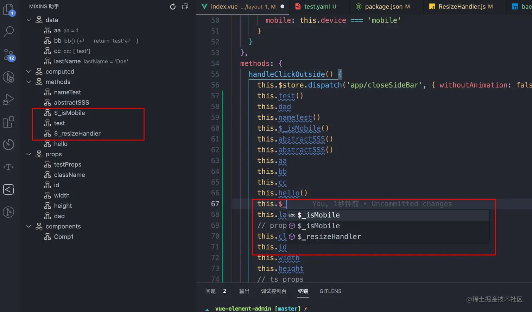Open the Mixins helper icon in activity bar

[x=8, y=189]
